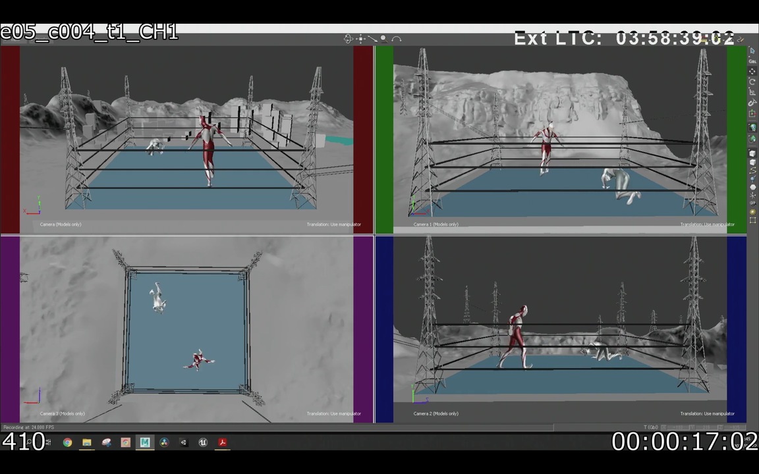759x474 pixels.
Task: Click the globe icon in right toolbar
Action: coord(752,127)
